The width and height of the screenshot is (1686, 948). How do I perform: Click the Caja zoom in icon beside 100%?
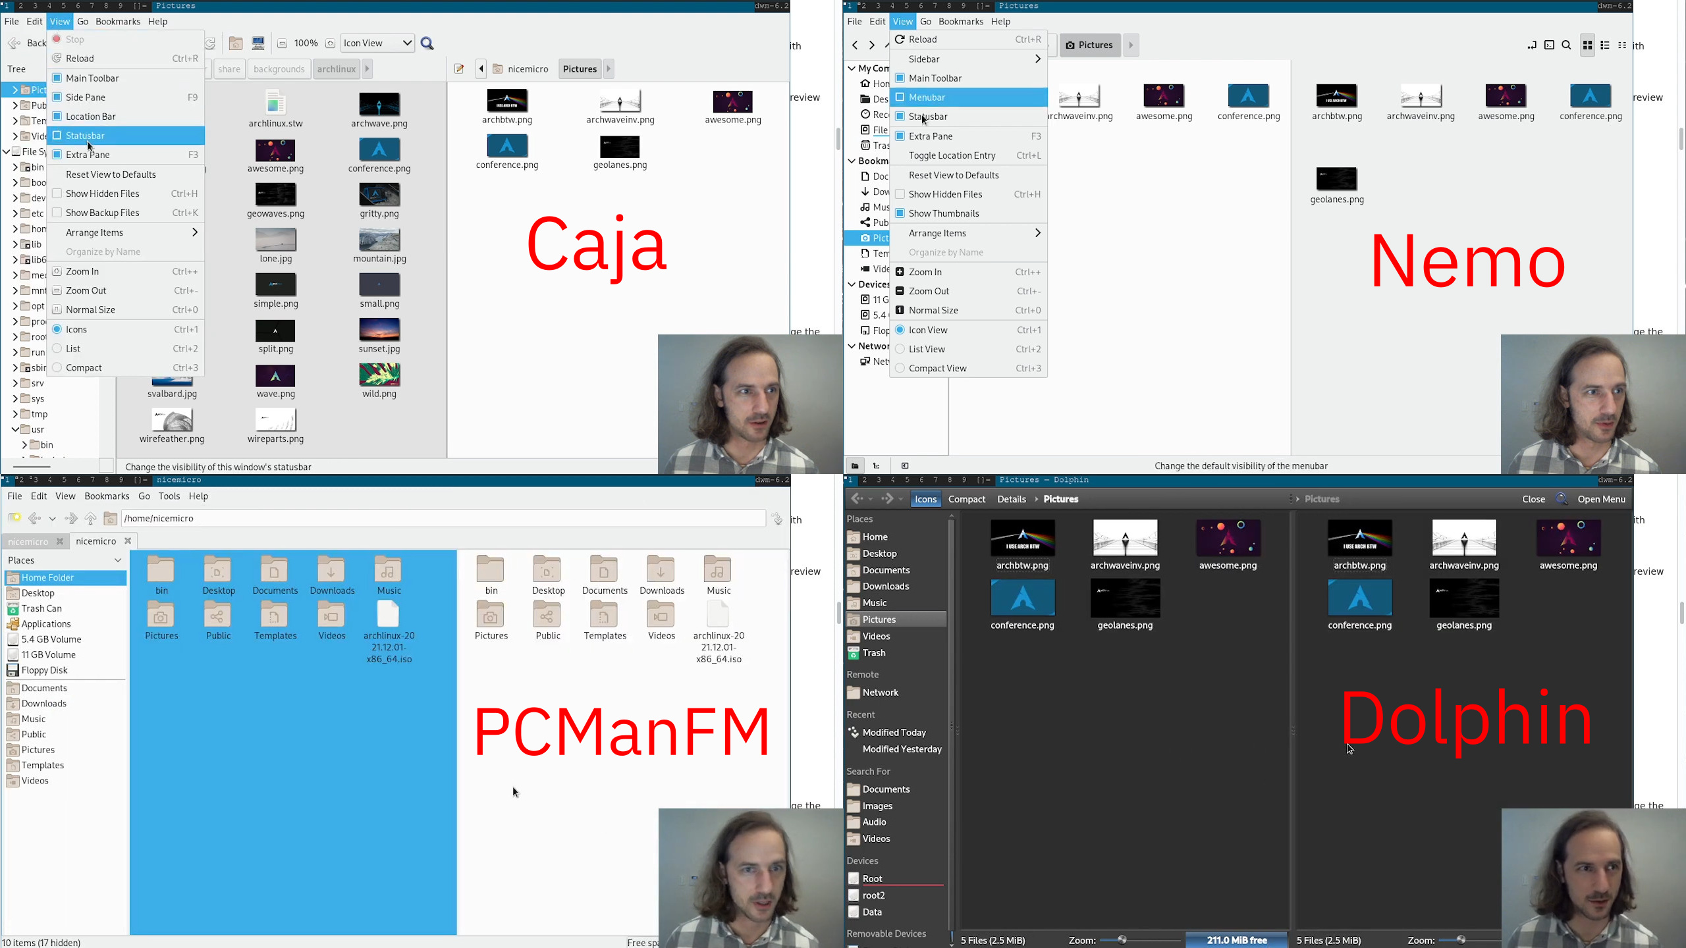pyautogui.click(x=330, y=43)
